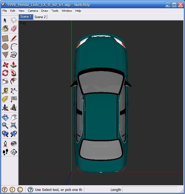Open the Instructor help question icon
The image size is (185, 194).
pos(30,190)
